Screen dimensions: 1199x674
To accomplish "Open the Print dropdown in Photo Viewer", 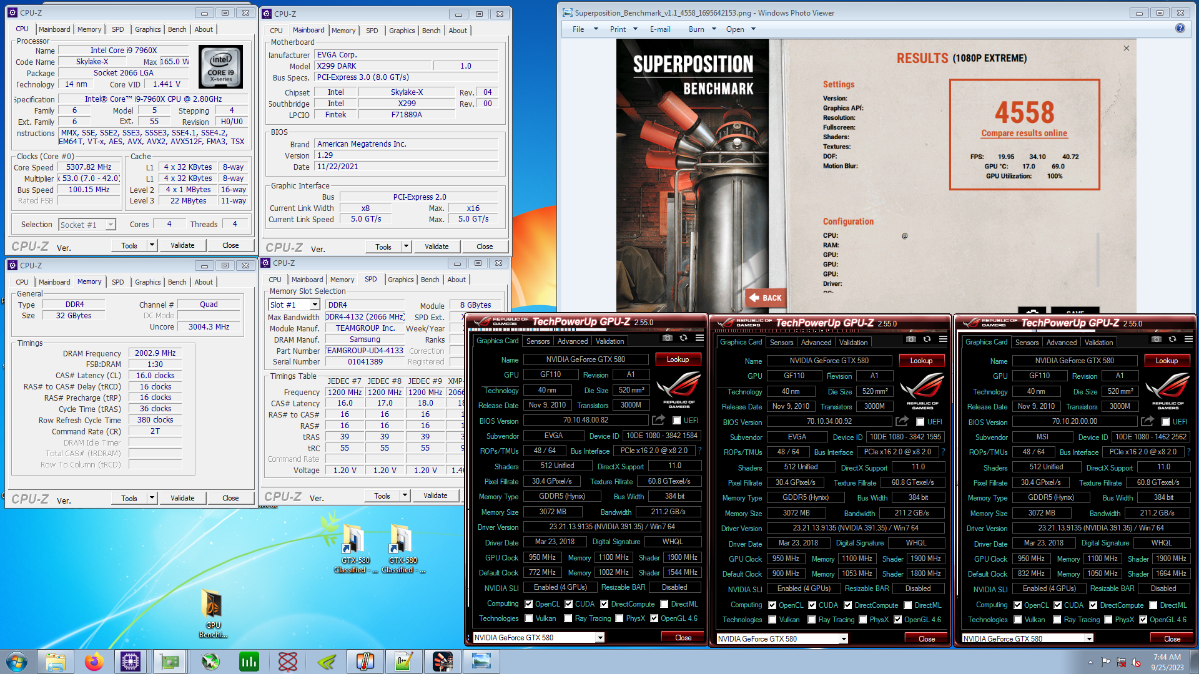I will 636,29.
